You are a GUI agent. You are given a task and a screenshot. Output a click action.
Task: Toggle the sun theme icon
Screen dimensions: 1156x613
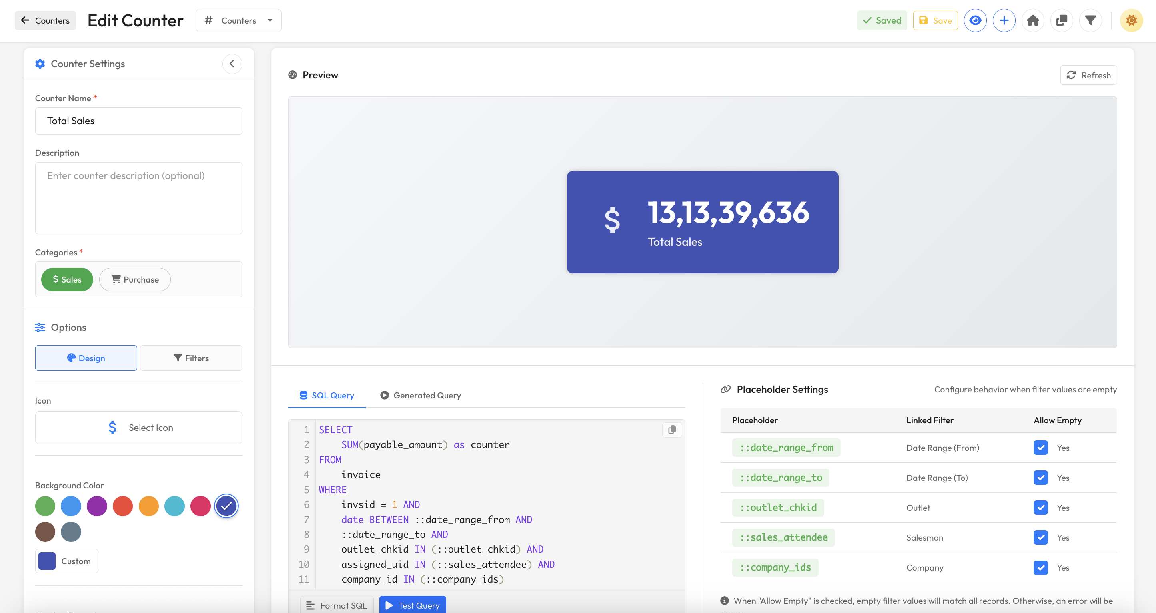(1131, 20)
